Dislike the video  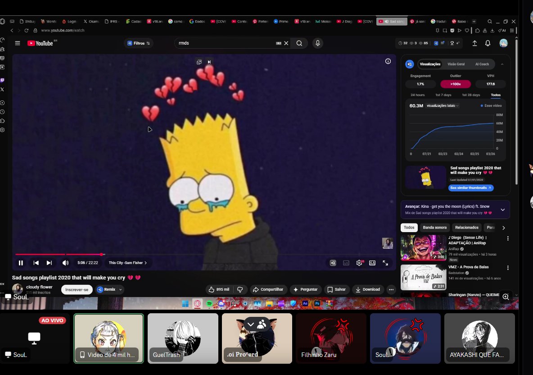coord(240,289)
